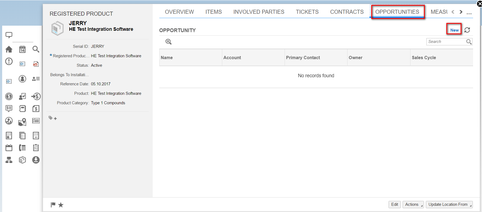
Task: Open the tab overflow ellipsis menu
Action: pos(469,14)
